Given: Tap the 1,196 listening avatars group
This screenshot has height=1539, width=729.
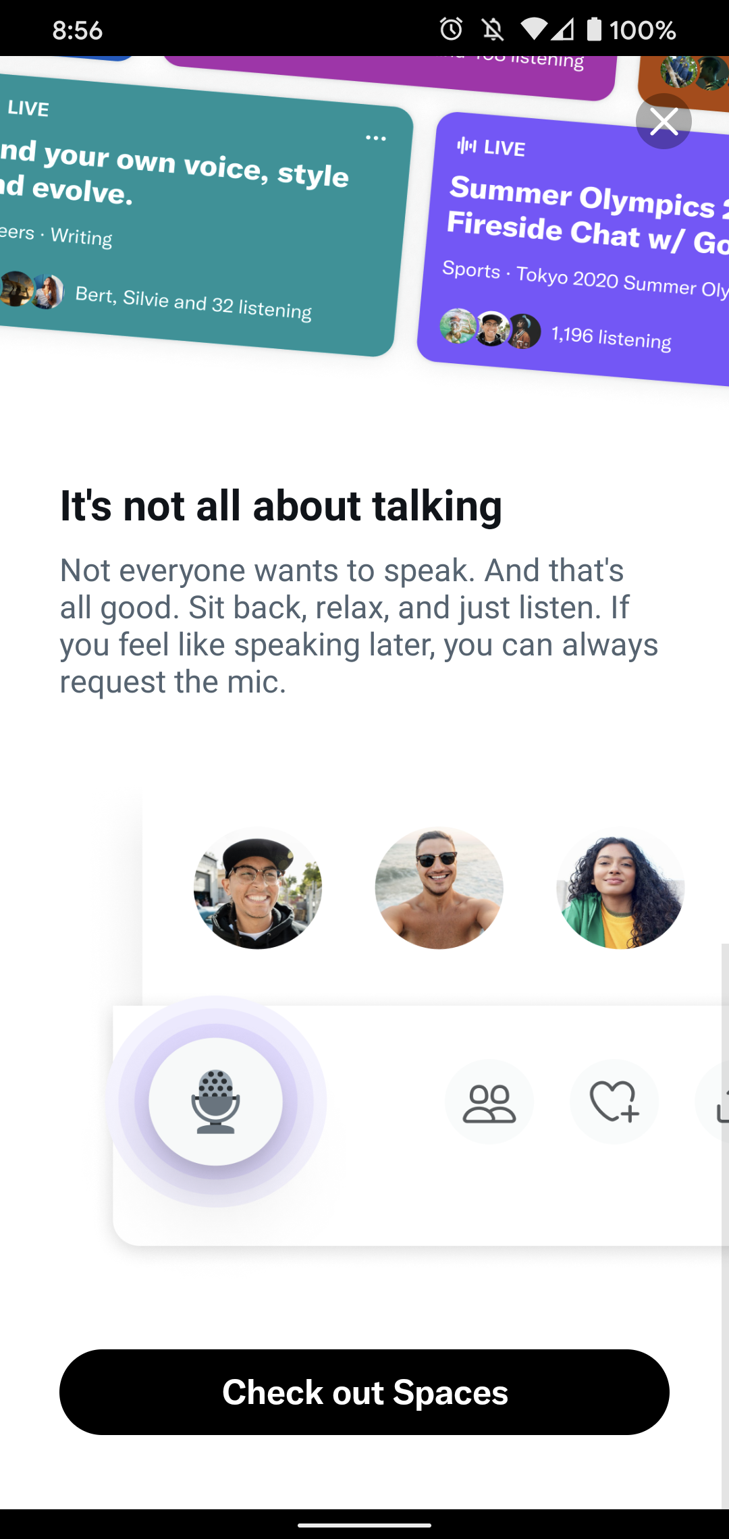Looking at the screenshot, I should [x=491, y=329].
